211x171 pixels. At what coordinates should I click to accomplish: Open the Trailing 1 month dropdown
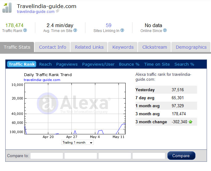pos(77,142)
